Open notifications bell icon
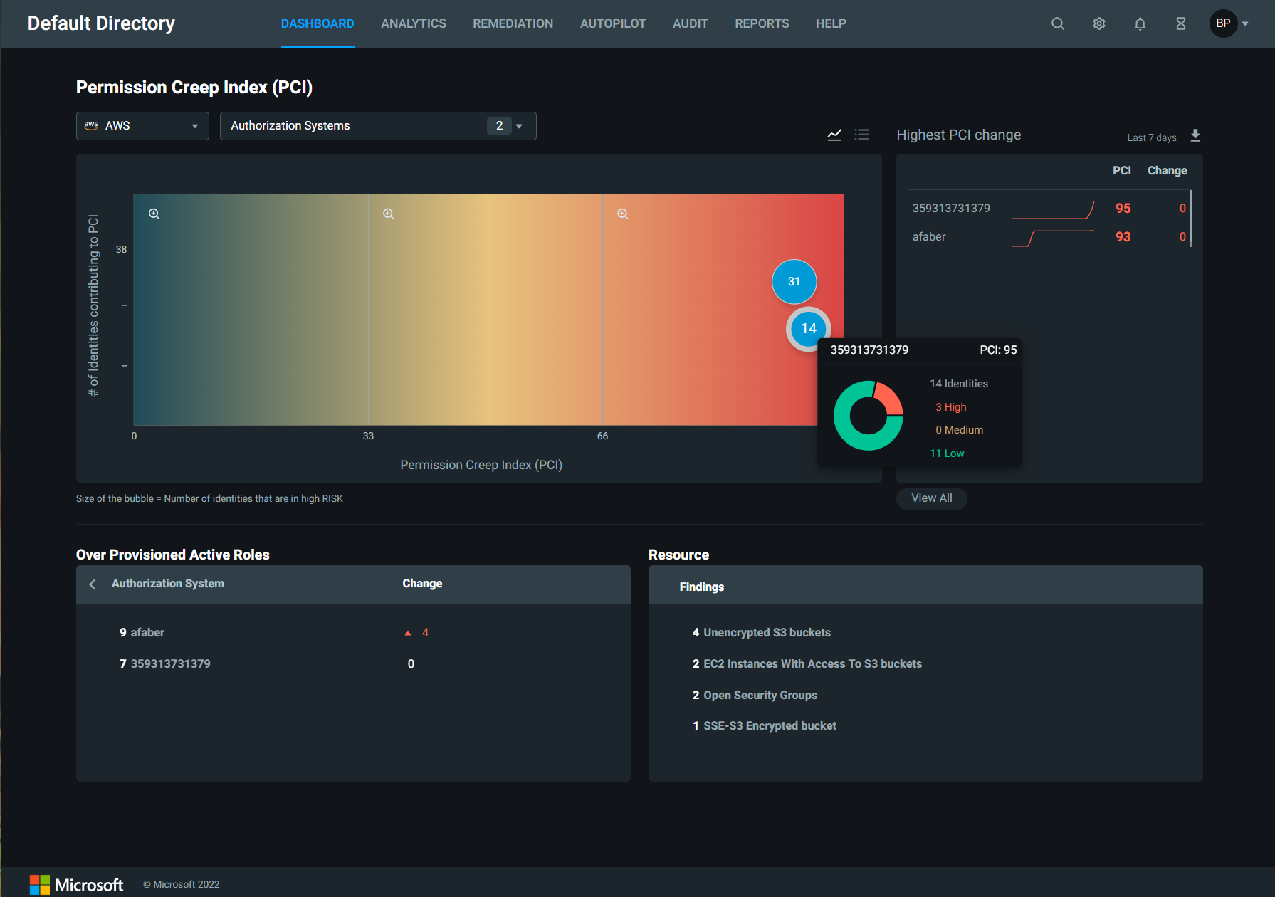This screenshot has height=897, width=1275. [x=1140, y=23]
